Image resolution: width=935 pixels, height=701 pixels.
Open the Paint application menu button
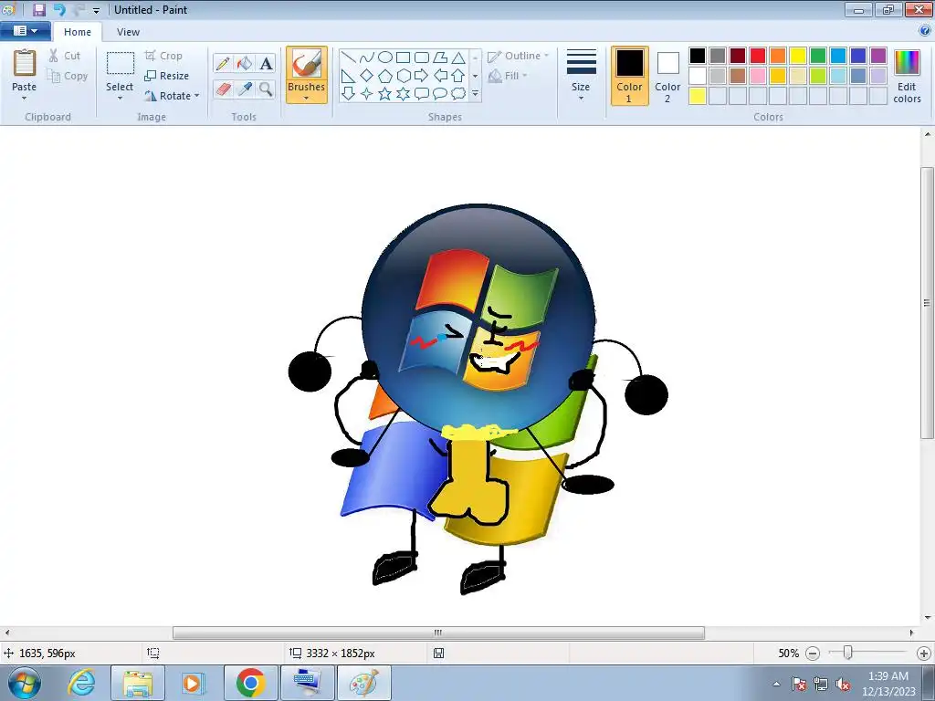click(x=25, y=30)
